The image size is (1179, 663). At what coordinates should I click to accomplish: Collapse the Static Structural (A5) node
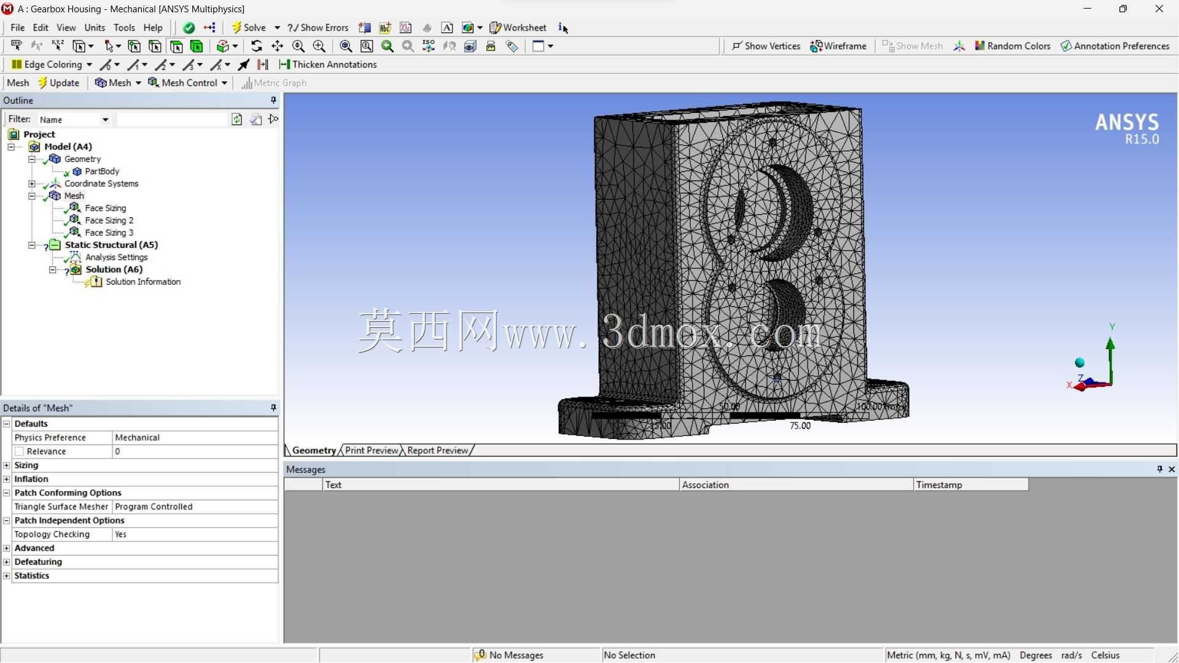click(x=32, y=245)
